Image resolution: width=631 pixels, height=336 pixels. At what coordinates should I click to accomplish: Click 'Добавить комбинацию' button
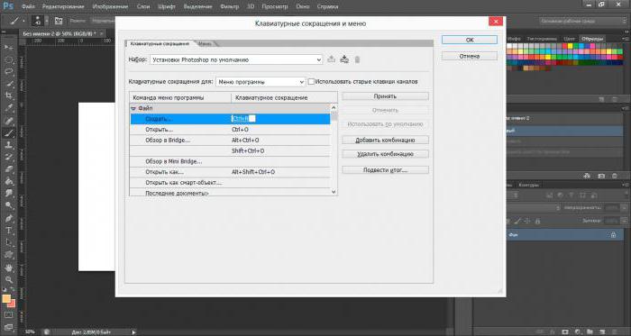[385, 140]
